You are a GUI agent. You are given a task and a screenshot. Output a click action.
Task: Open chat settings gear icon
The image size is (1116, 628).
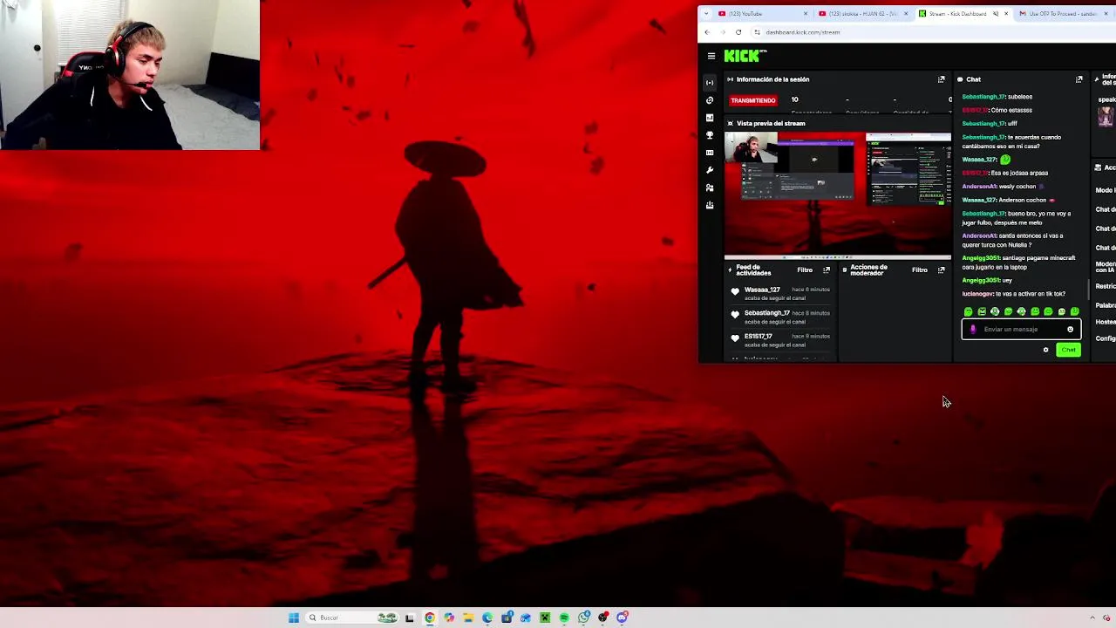1045,350
